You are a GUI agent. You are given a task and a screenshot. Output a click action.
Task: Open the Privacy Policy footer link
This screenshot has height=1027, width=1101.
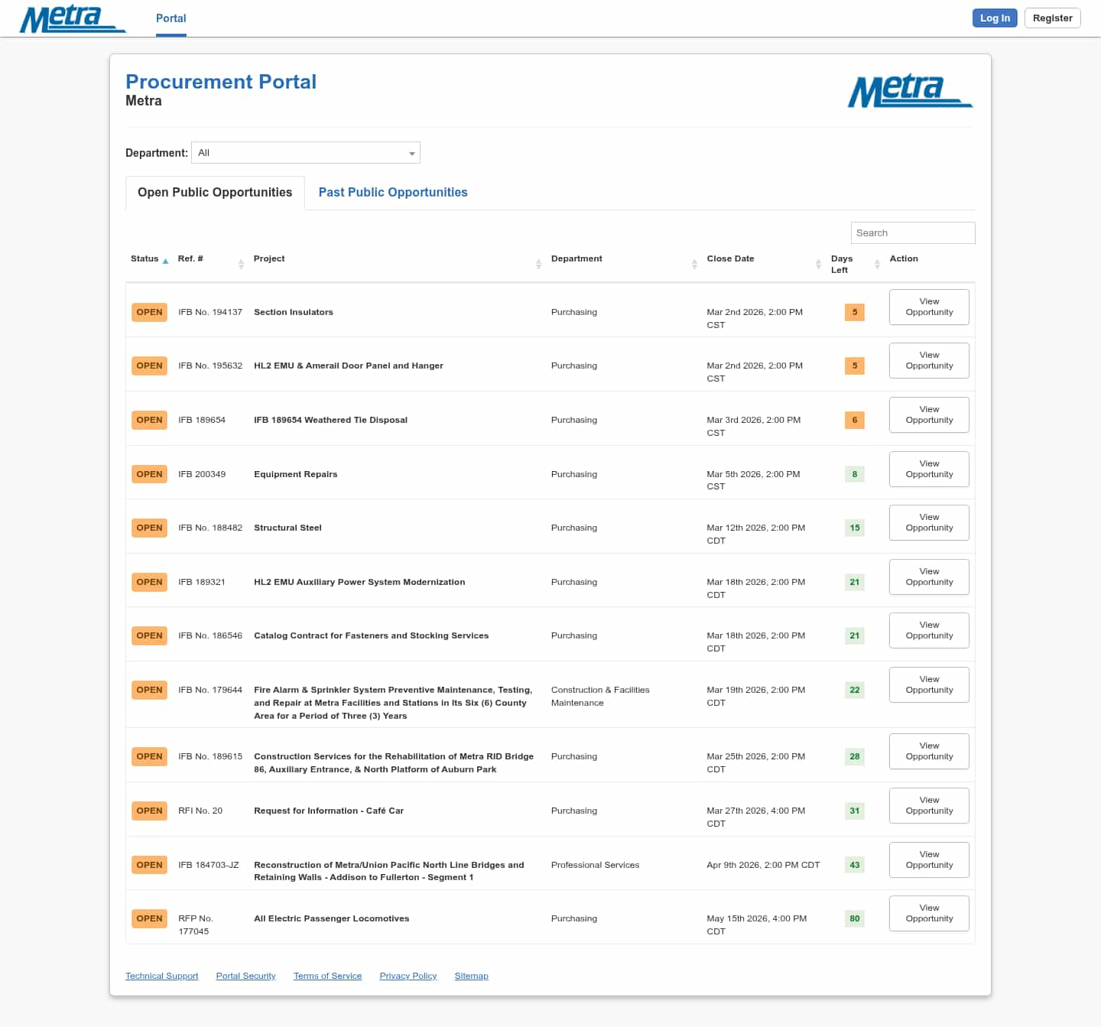pyautogui.click(x=408, y=977)
